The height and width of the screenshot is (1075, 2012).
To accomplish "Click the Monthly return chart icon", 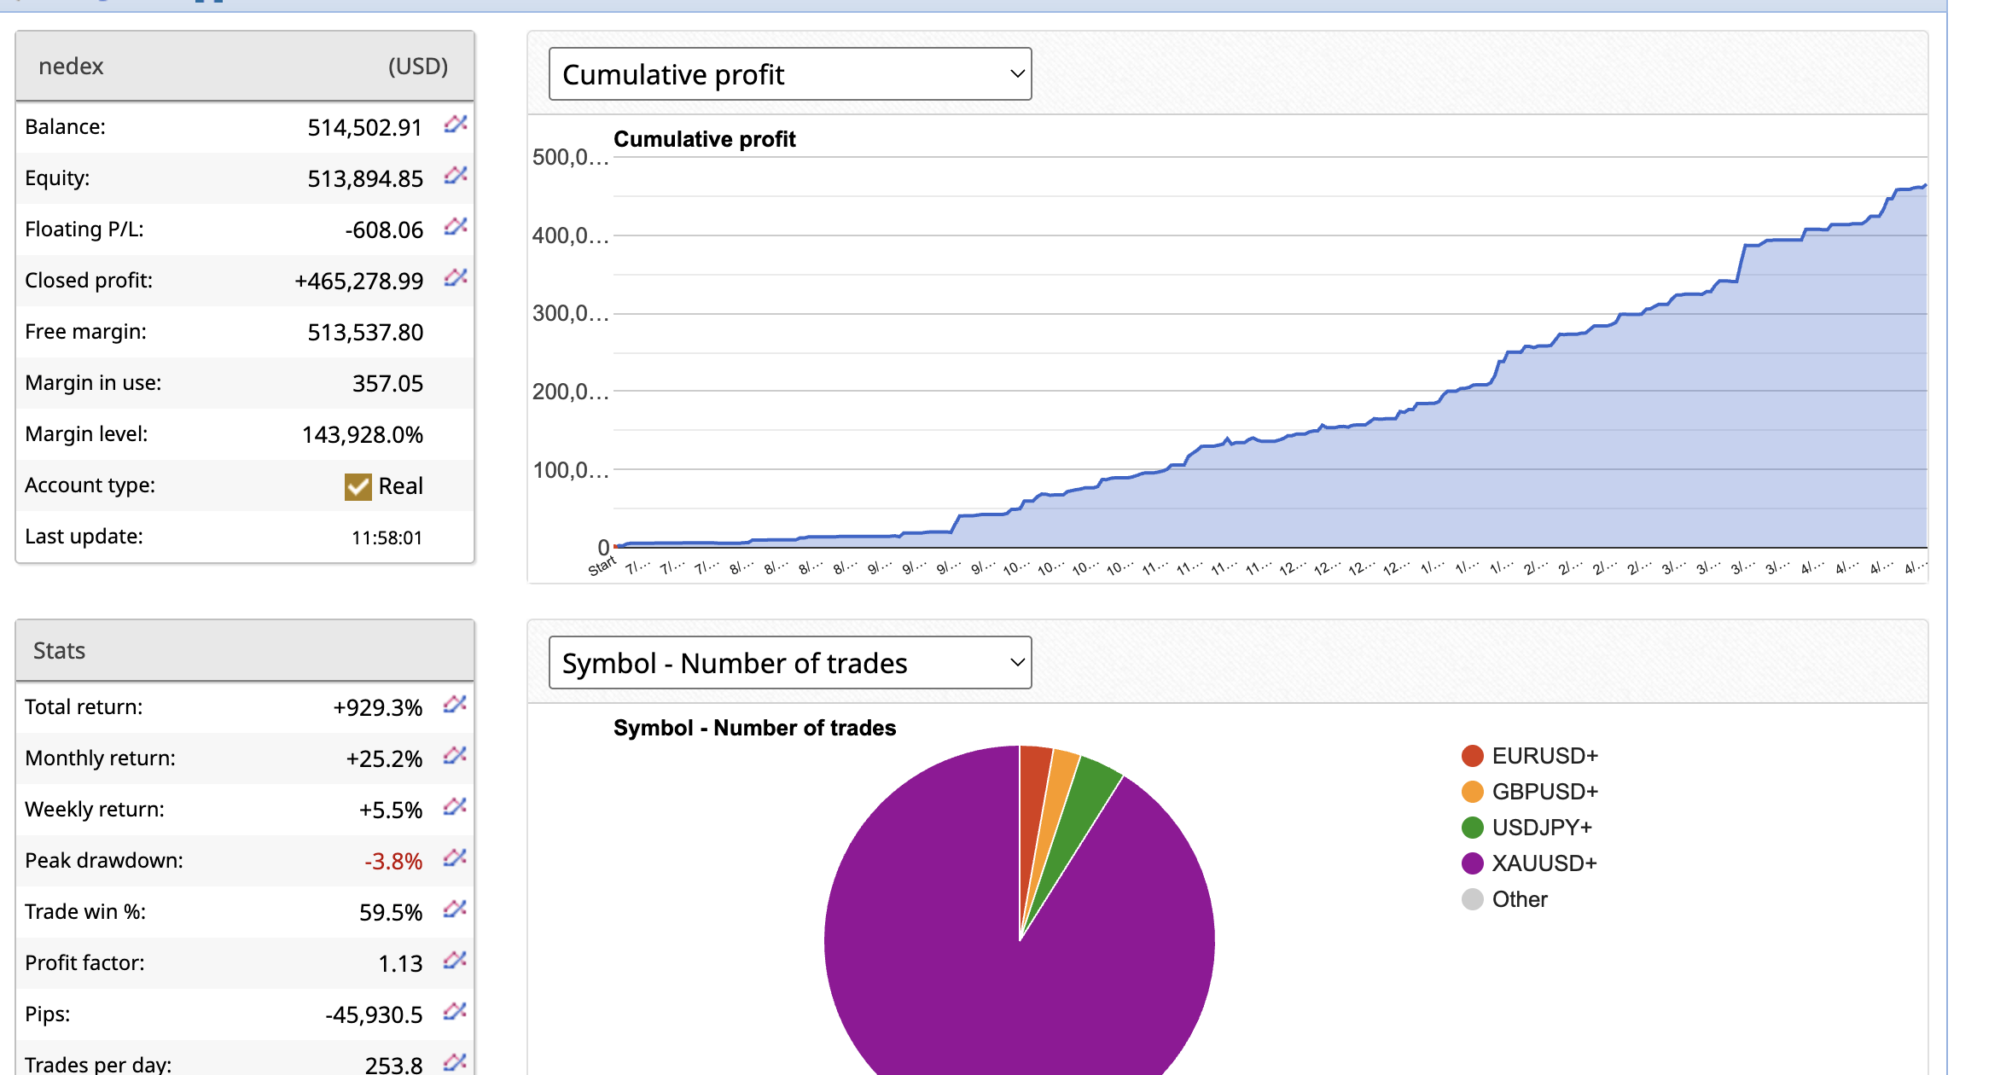I will [x=455, y=757].
